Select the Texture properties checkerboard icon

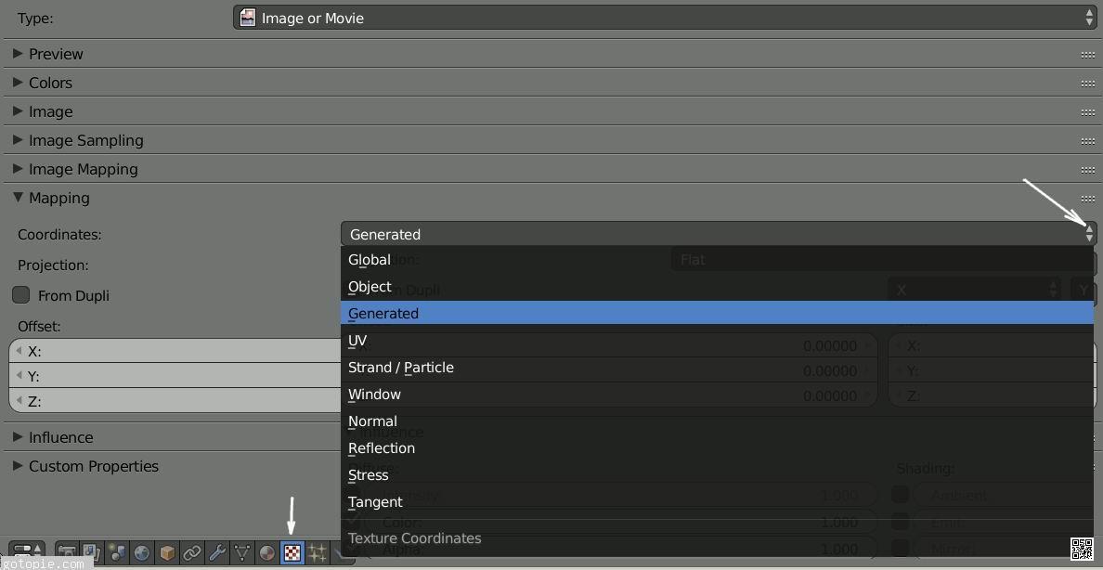292,553
